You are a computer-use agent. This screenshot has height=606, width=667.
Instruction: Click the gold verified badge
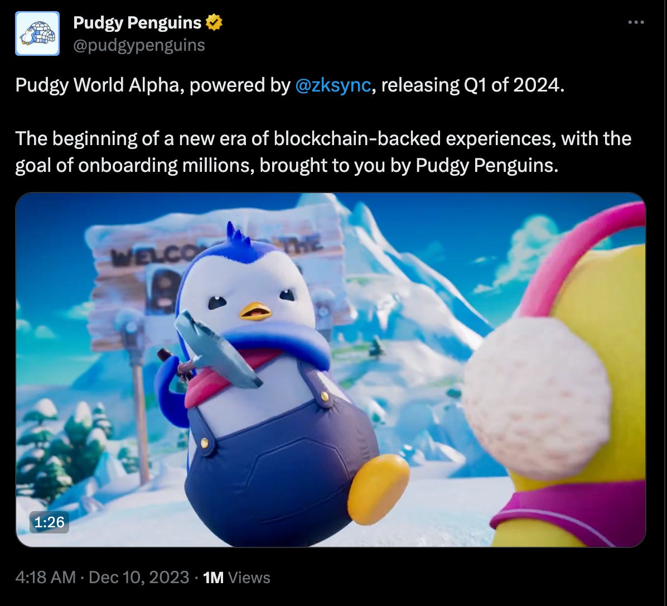pos(214,22)
